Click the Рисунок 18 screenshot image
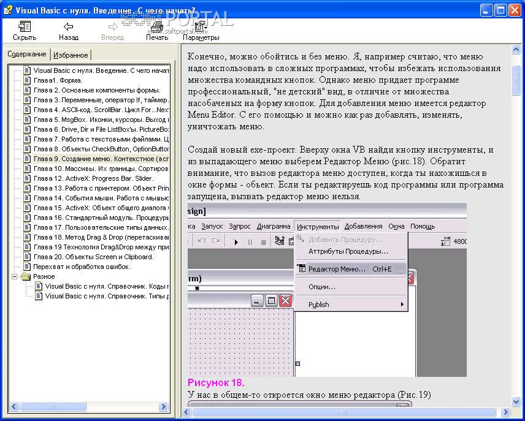Screen dimensions: 525x421 tap(327, 289)
